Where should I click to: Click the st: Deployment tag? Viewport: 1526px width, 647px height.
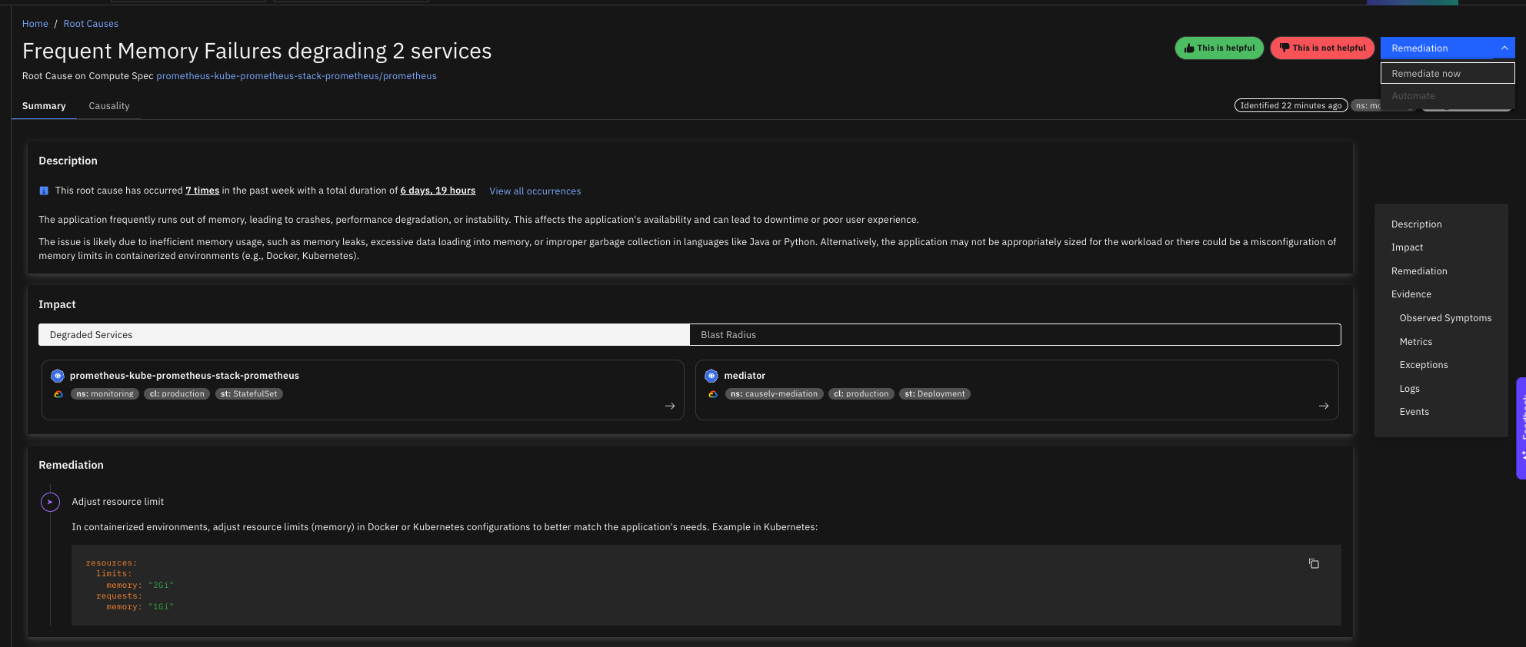point(935,394)
